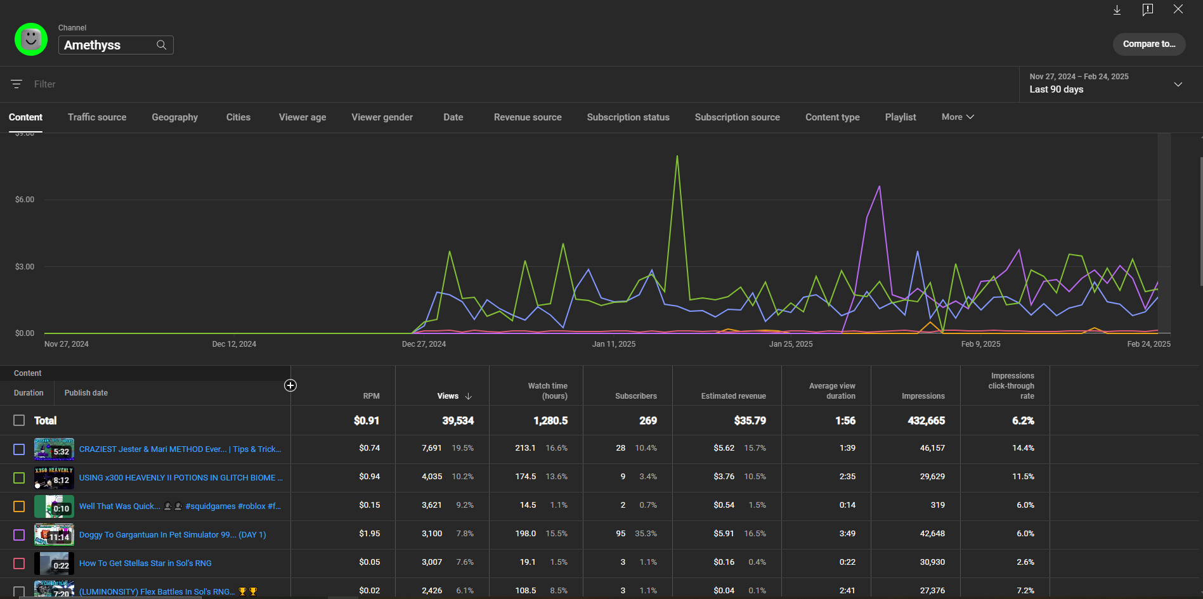This screenshot has width=1203, height=599.
Task: Sort by Views descending arrow
Action: 469,396
